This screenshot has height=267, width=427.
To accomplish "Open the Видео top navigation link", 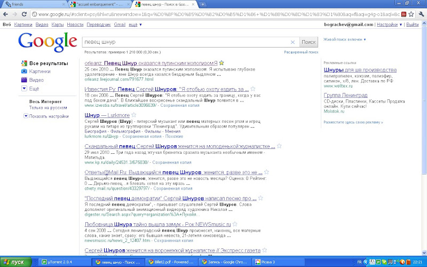I will [x=42, y=25].
